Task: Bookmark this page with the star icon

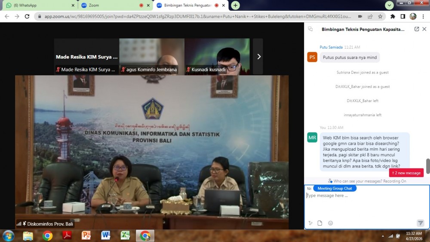Action: pos(380,16)
